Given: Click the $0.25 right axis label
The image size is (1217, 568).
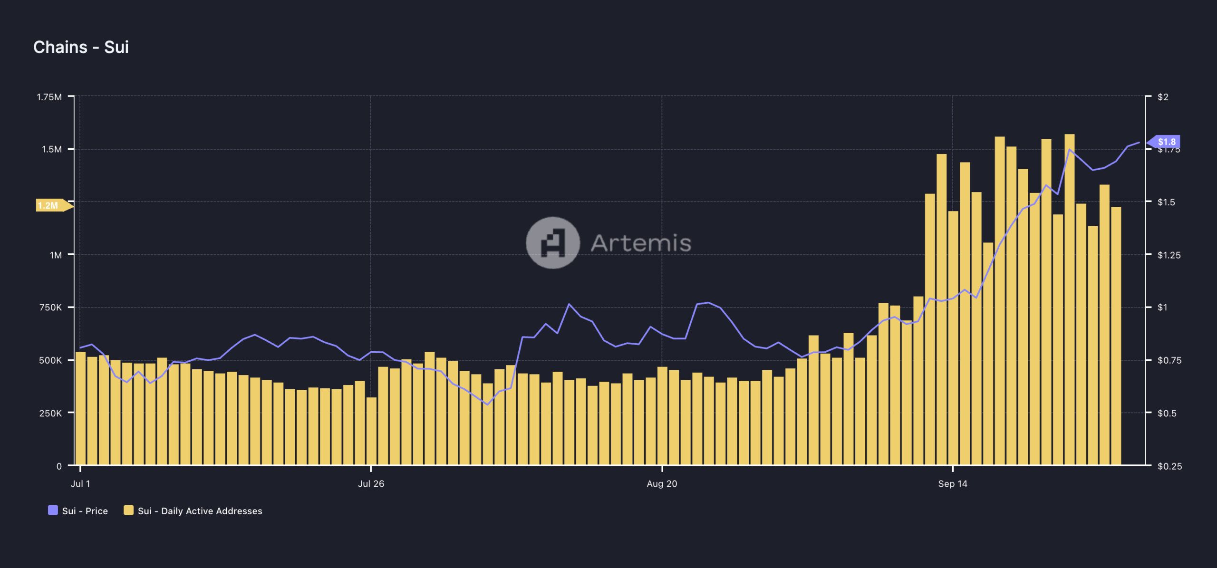Looking at the screenshot, I should [x=1169, y=466].
